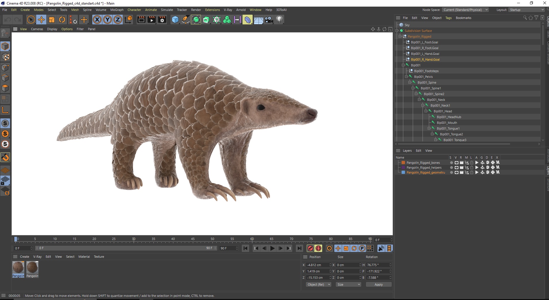The image size is (549, 300).
Task: Open Layers panel Edit menu
Action: coord(419,151)
